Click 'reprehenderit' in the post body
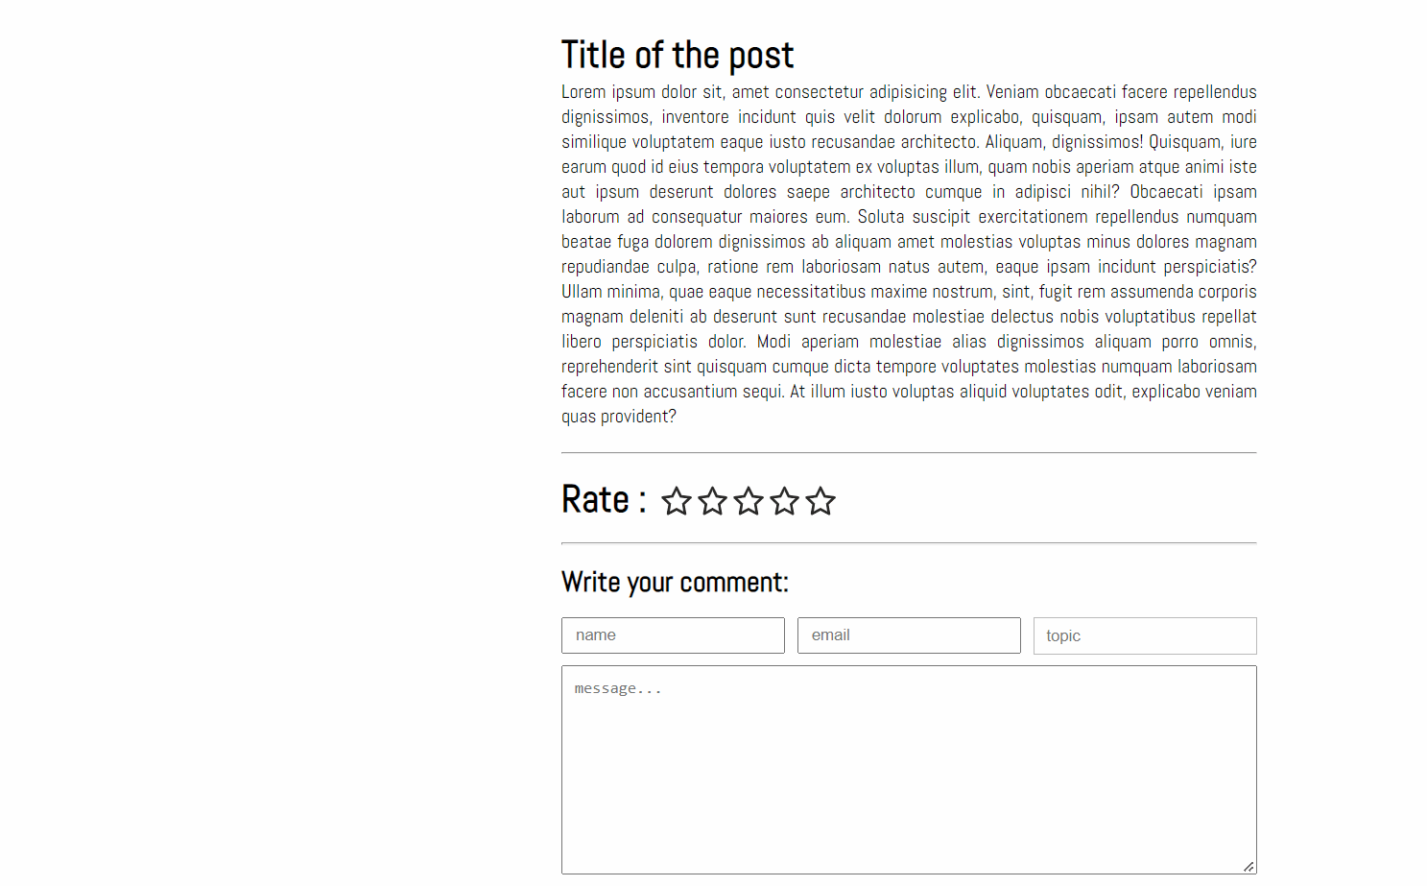Viewport: 1427px width, 886px height. pyautogui.click(x=609, y=367)
